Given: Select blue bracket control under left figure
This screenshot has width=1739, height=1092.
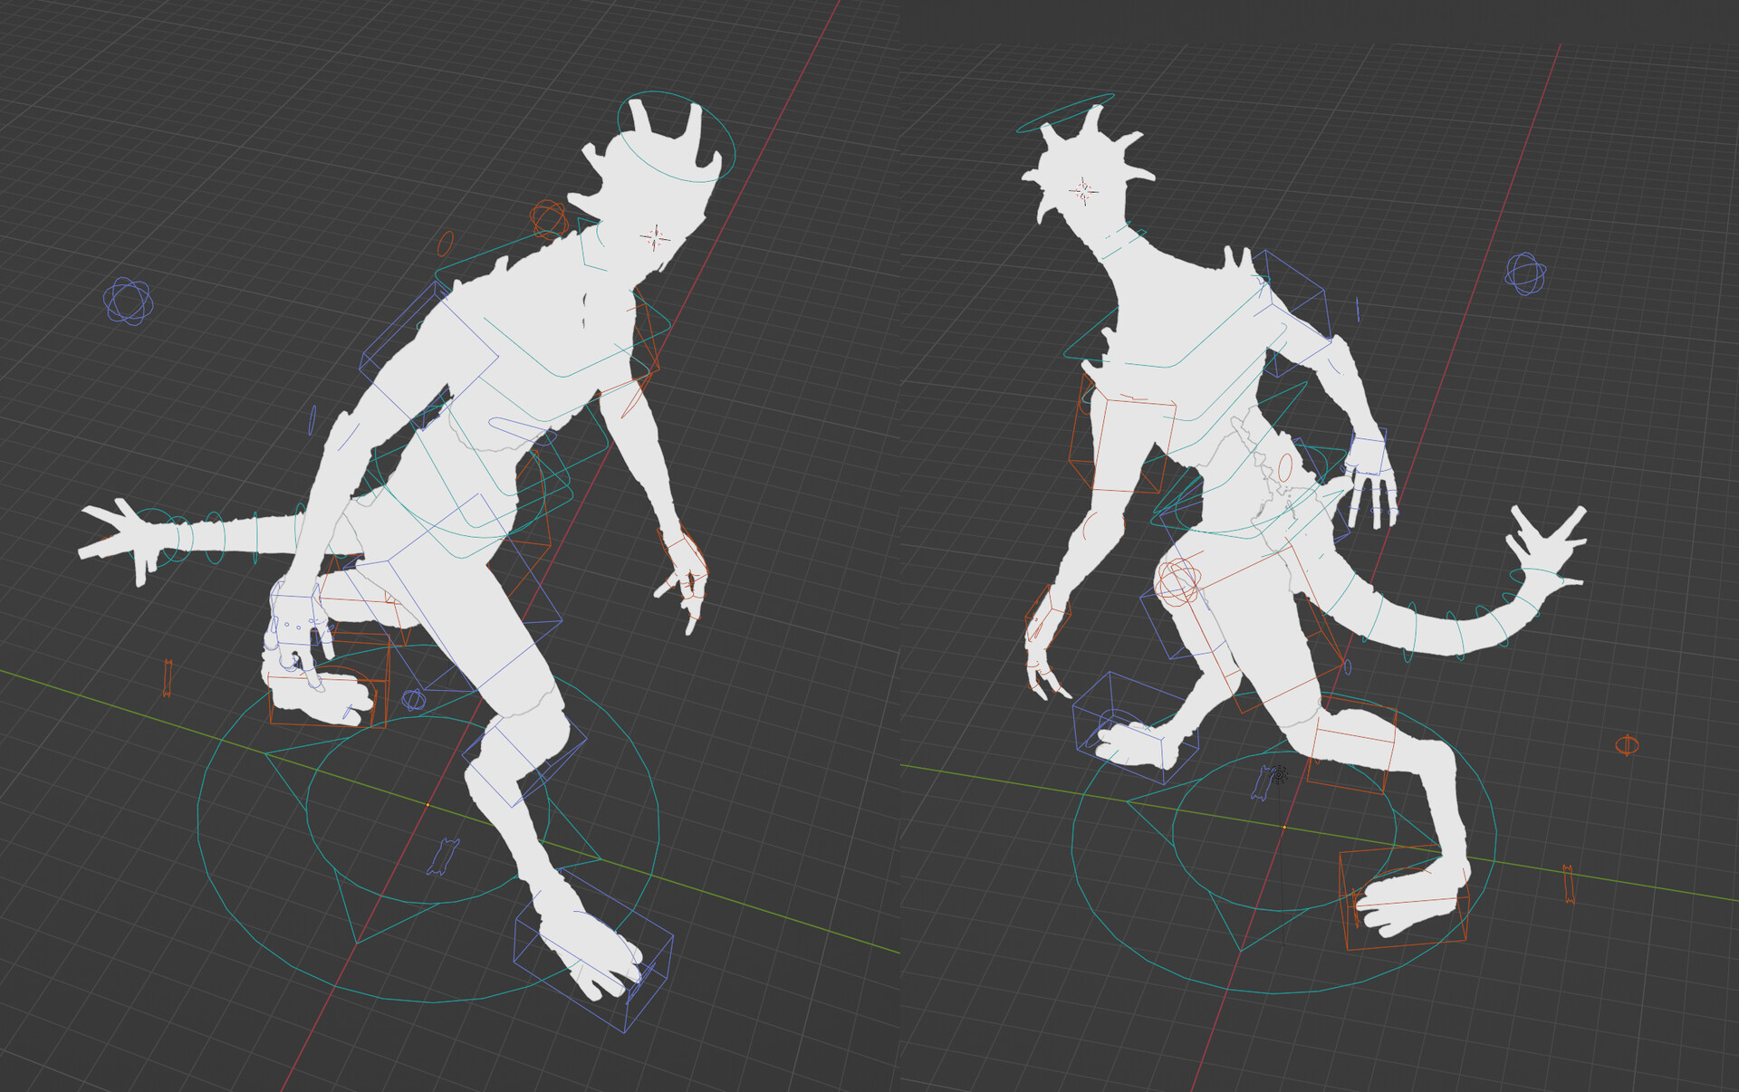Looking at the screenshot, I should tap(444, 857).
